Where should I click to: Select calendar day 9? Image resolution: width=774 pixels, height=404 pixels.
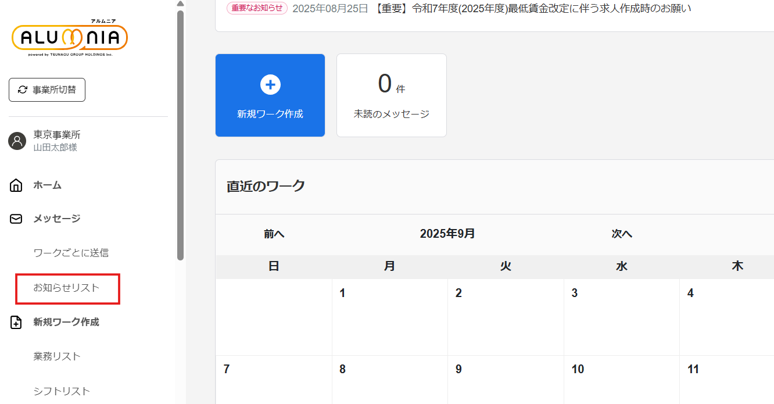[x=506, y=380]
